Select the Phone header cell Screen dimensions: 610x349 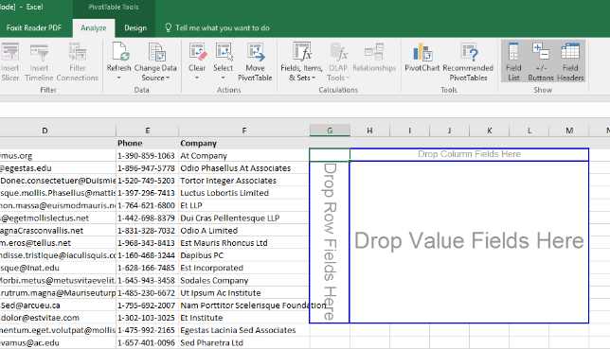point(148,143)
